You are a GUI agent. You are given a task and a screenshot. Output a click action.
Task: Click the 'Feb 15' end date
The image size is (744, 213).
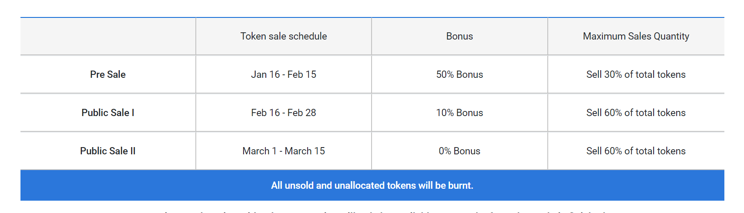click(302, 74)
